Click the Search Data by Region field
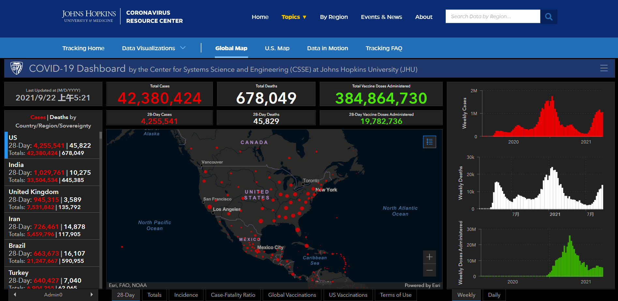 tap(493, 17)
